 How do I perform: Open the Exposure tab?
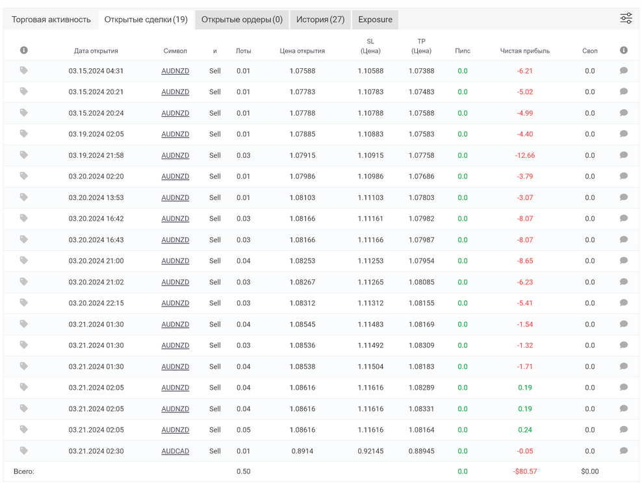tap(375, 19)
